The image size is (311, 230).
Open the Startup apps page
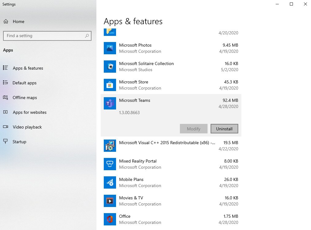19,142
